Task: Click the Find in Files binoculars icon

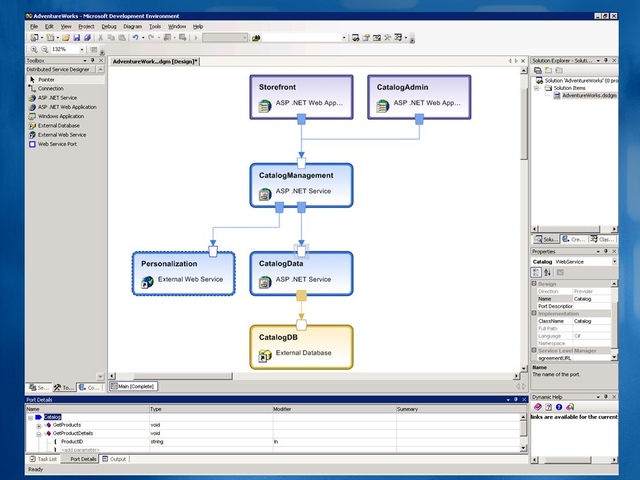Action: [256, 38]
